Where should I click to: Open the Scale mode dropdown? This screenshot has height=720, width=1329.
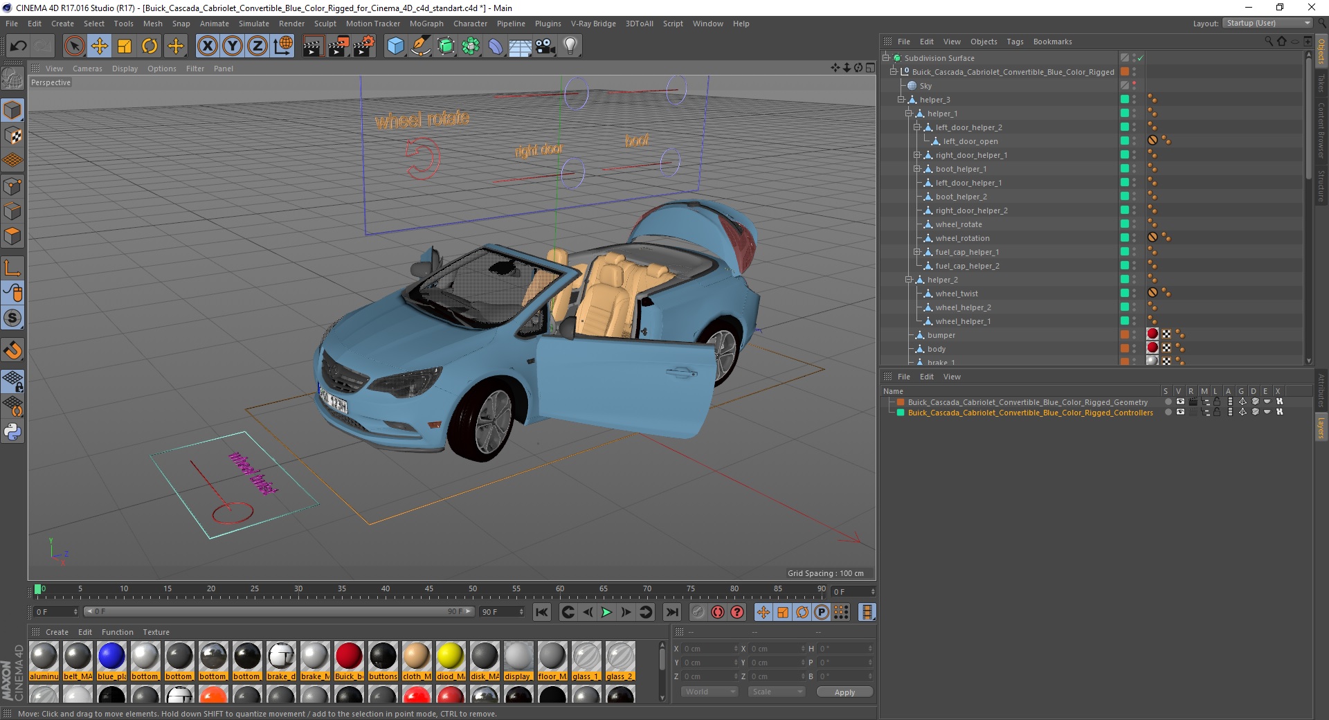777,692
